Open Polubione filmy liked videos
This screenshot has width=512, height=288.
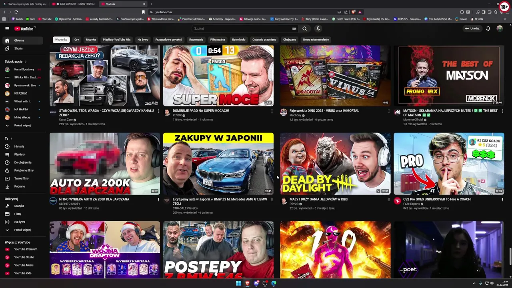click(22, 170)
